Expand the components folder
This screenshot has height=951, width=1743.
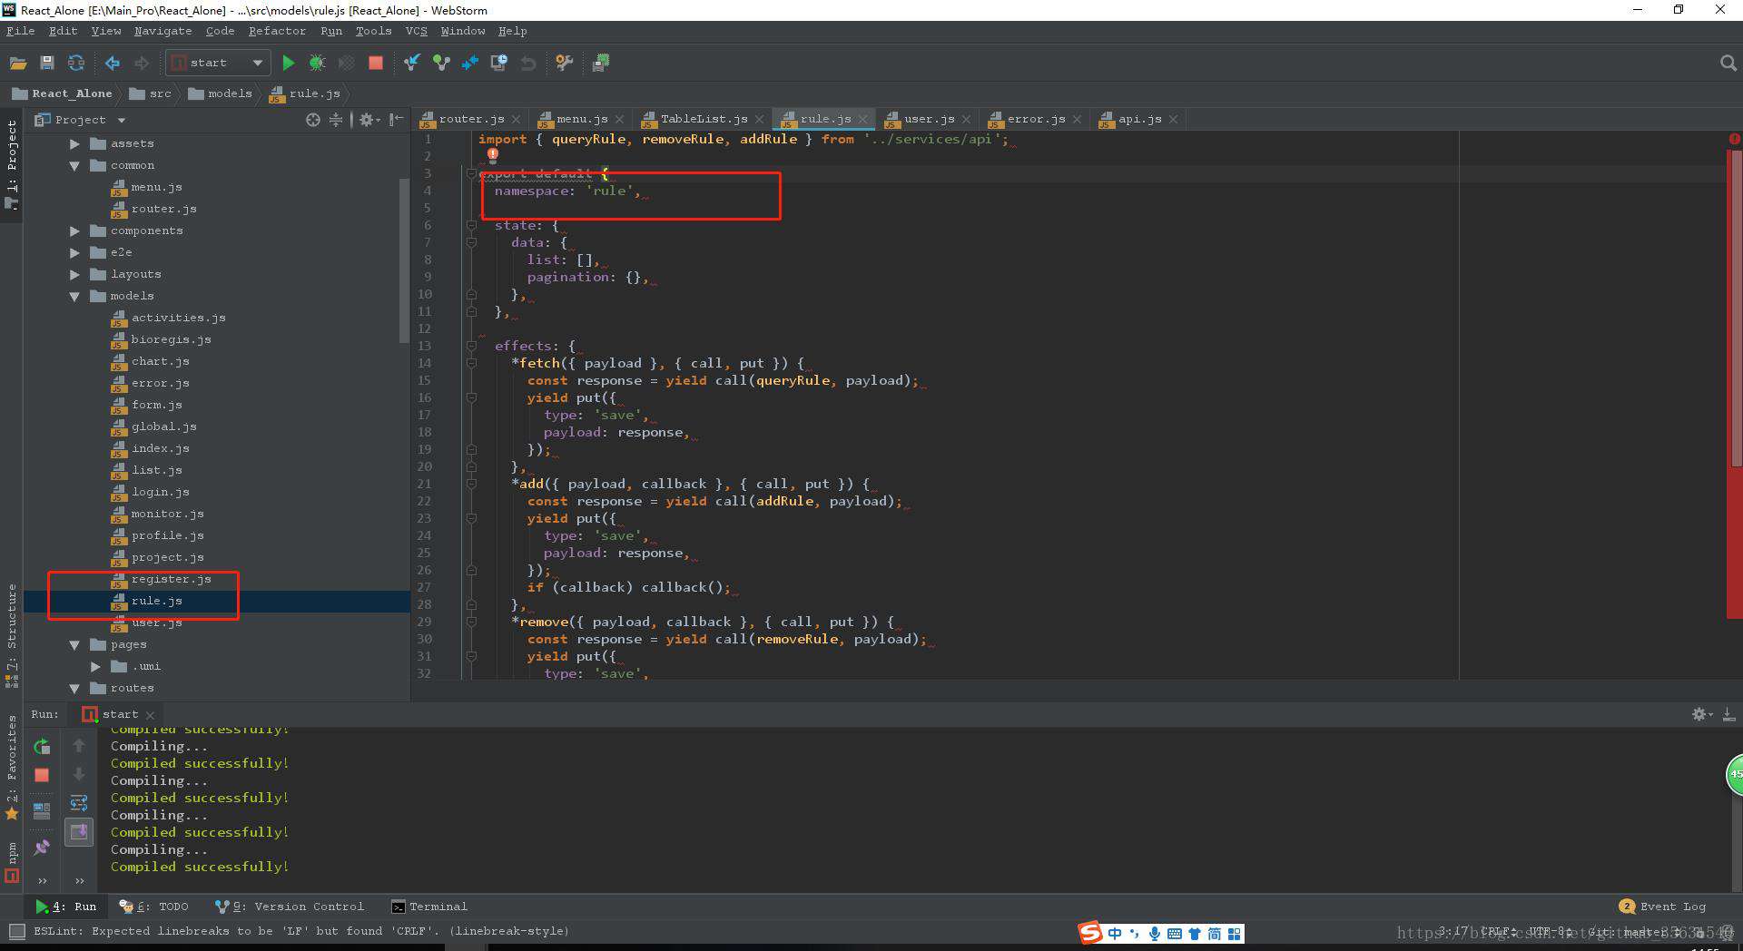pyautogui.click(x=74, y=231)
